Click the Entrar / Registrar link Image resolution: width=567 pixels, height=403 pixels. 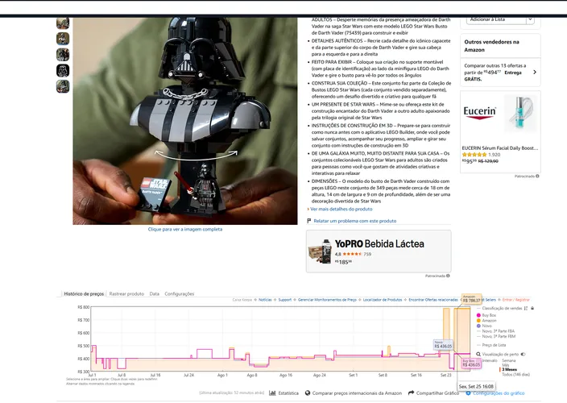click(x=516, y=300)
